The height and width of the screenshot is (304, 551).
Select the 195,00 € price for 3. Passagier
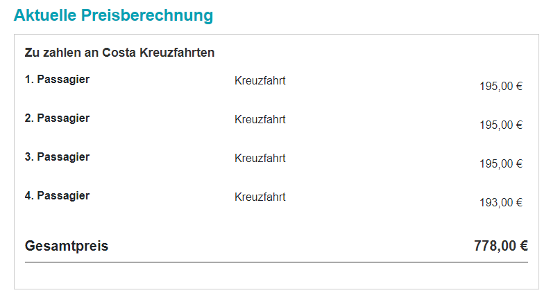pyautogui.click(x=500, y=164)
